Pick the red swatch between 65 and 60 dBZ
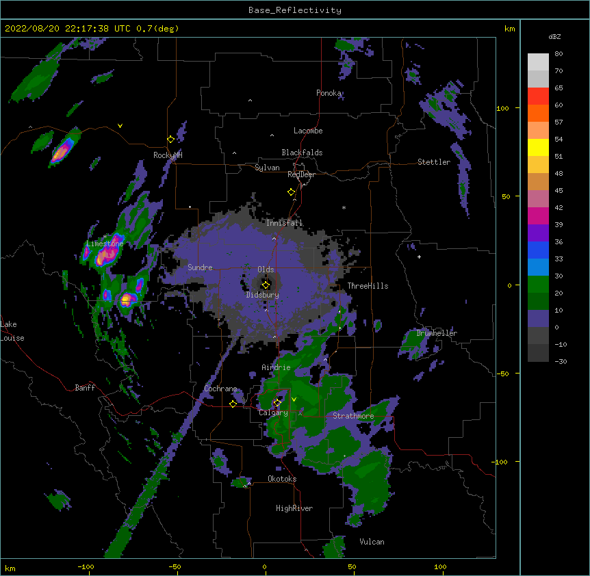 click(x=538, y=96)
